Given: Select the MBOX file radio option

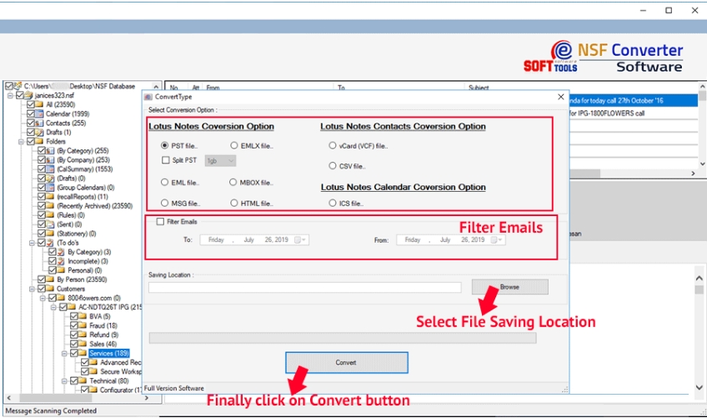Looking at the screenshot, I should (x=234, y=182).
